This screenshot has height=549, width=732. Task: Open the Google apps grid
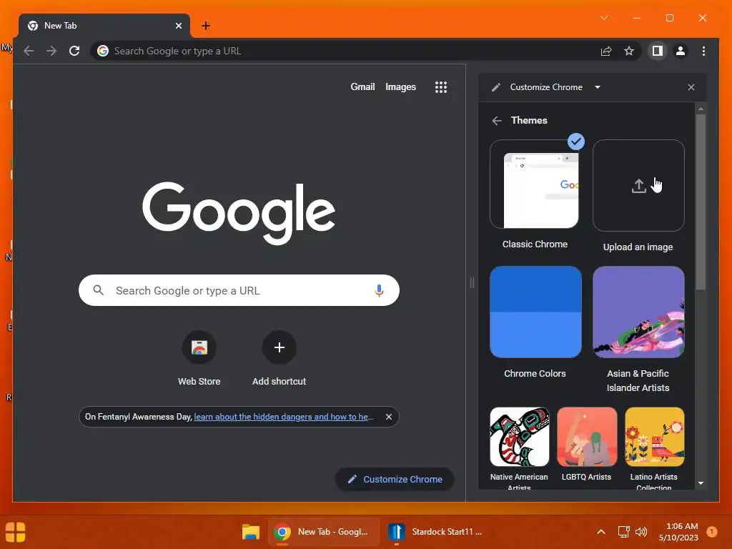tap(440, 86)
